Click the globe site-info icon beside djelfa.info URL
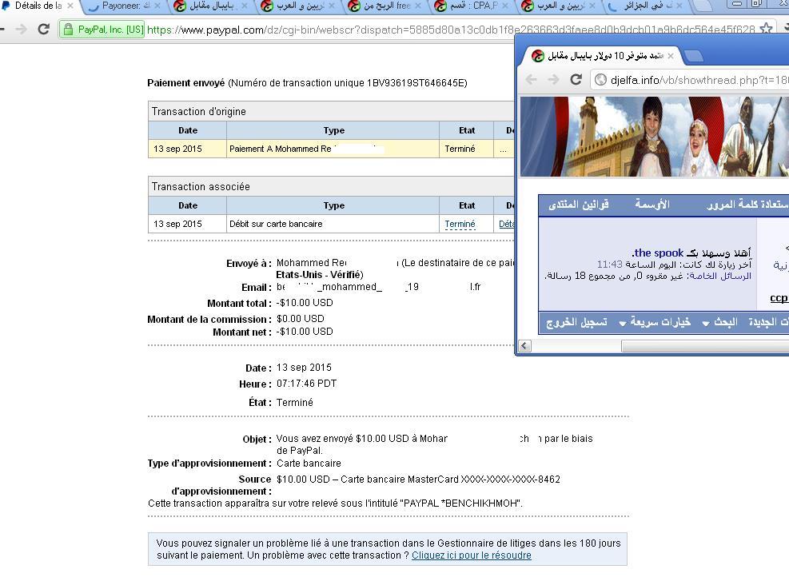This screenshot has width=789, height=581. click(x=600, y=79)
